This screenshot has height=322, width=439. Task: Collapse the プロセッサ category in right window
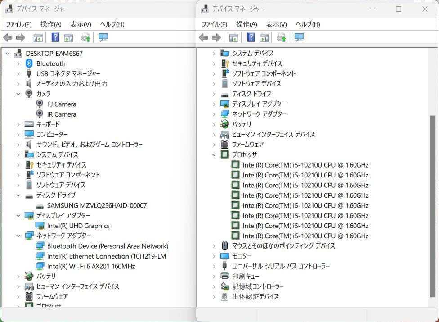[214, 154]
